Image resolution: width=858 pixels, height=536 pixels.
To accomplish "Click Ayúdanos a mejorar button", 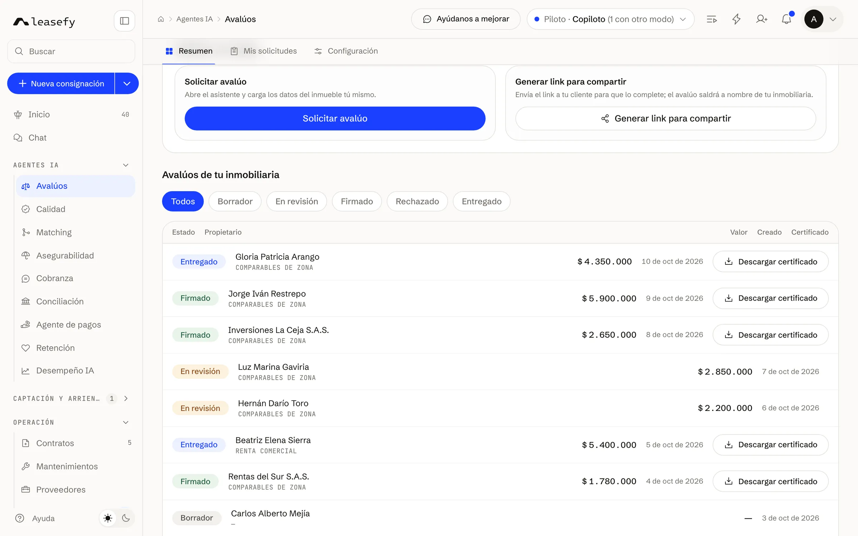I will [466, 19].
